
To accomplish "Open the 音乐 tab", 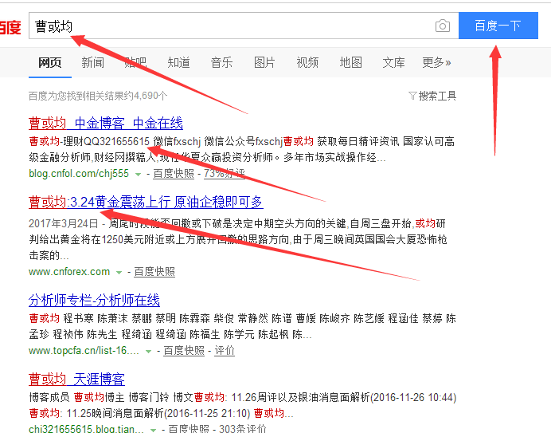I will [x=221, y=63].
